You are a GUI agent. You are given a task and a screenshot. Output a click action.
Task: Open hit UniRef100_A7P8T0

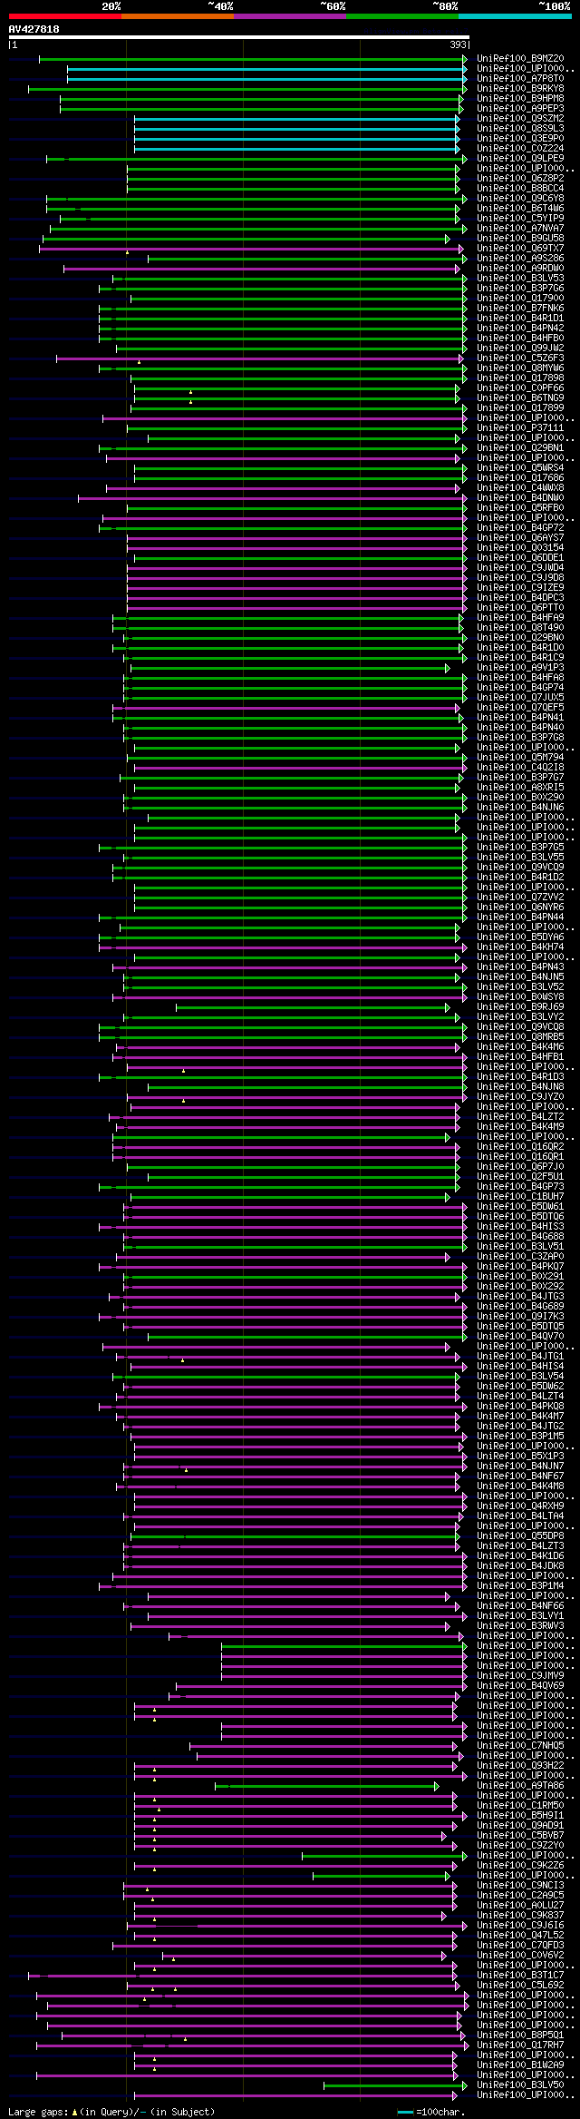click(x=520, y=79)
